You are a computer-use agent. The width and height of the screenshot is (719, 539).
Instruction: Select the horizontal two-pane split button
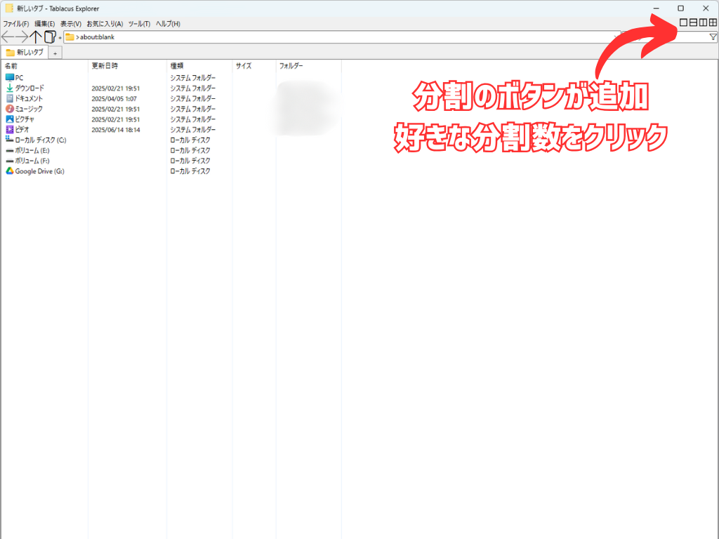pyautogui.click(x=693, y=23)
